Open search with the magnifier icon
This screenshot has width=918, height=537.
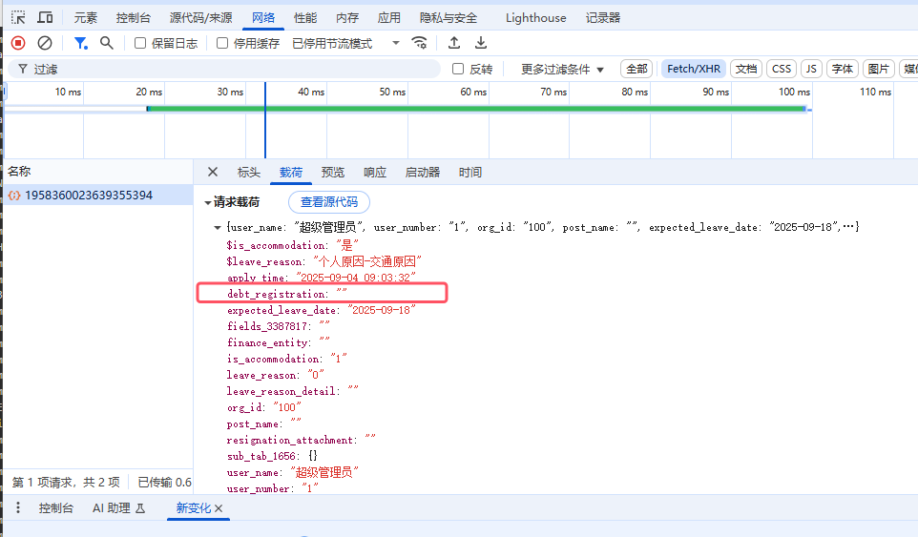tap(107, 43)
